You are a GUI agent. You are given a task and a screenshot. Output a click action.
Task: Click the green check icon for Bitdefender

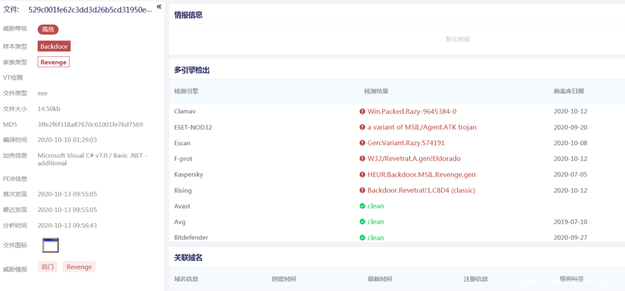tap(362, 238)
